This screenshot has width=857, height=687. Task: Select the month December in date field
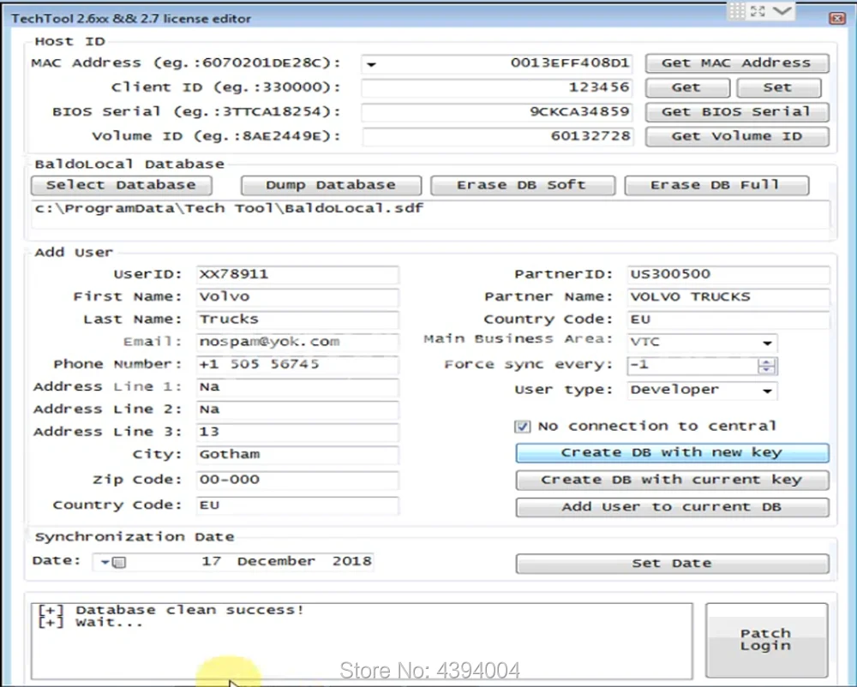click(276, 561)
